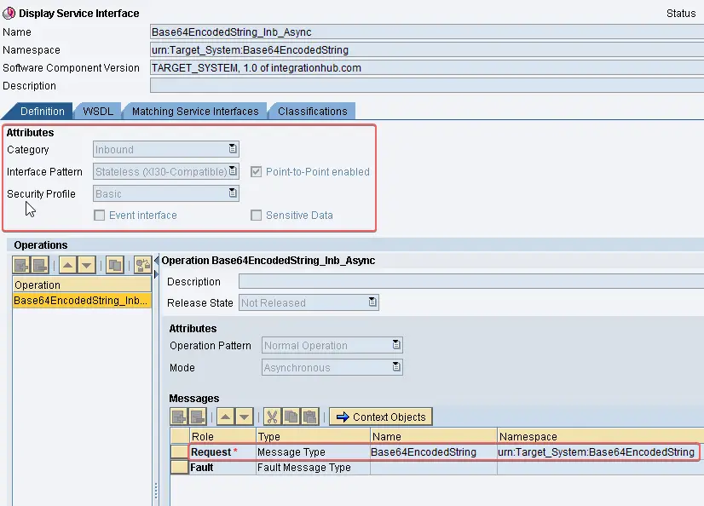Open the Mode dropdown showing Asynchronous
The width and height of the screenshot is (704, 506).
[x=396, y=366]
